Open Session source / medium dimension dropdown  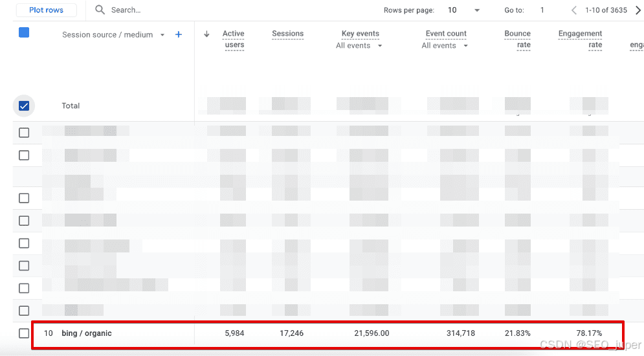pos(113,34)
